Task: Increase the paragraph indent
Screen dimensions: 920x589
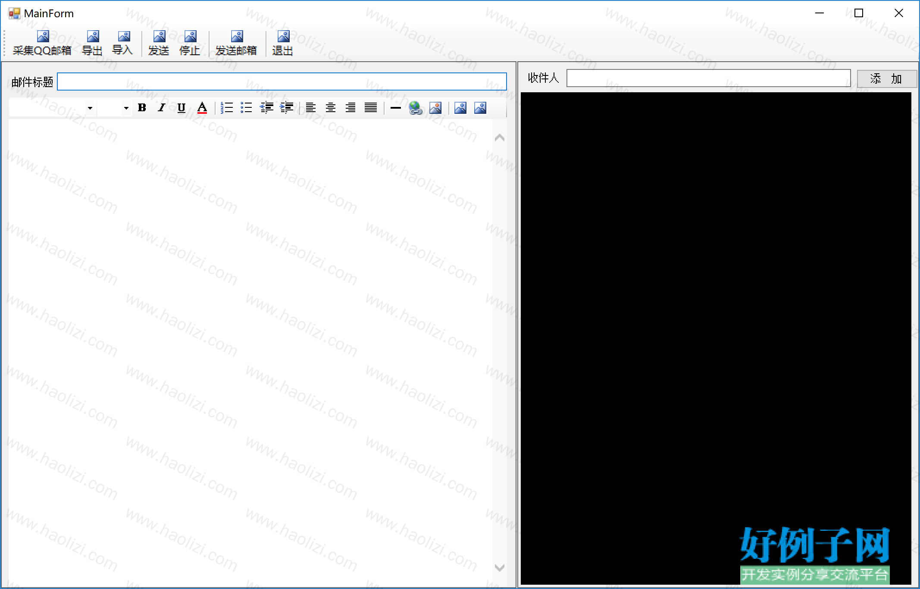Action: (287, 108)
